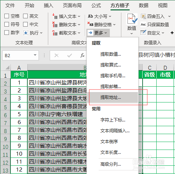Click the 执行 star icon
This screenshot has height=174, width=175.
click(x=26, y=33)
